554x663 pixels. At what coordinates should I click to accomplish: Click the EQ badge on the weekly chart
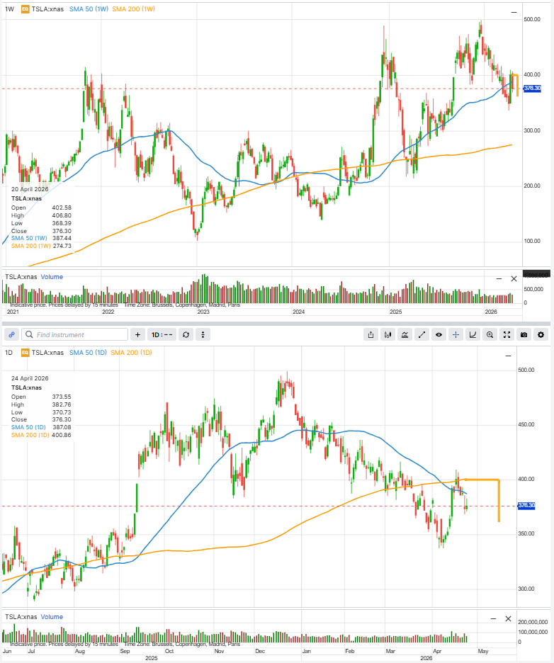[x=26, y=9]
